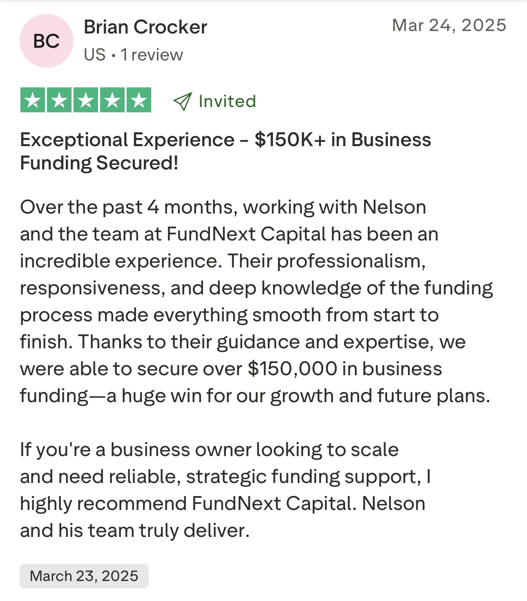Open Brian Crocker's reviewer profile name
This screenshot has width=527, height=601.
point(145,27)
